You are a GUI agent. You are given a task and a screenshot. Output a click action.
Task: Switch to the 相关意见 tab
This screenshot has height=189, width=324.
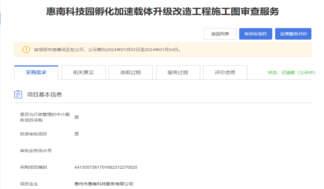(83, 72)
